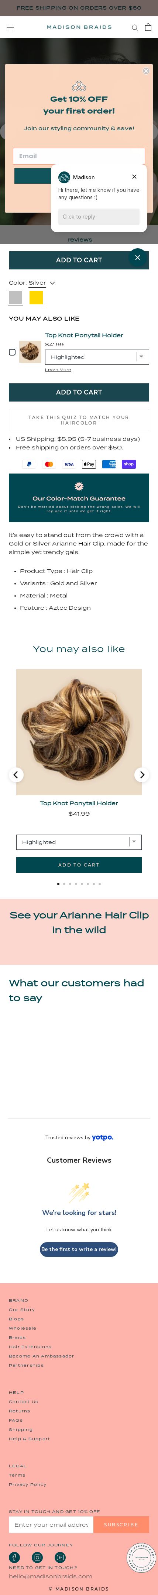158x1595 pixels.
Task: Open the Our Story footer link
Action: (22, 1310)
